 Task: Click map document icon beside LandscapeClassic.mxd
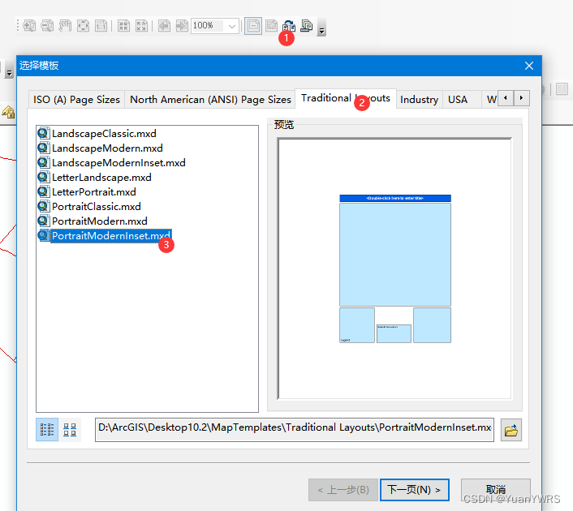44,133
